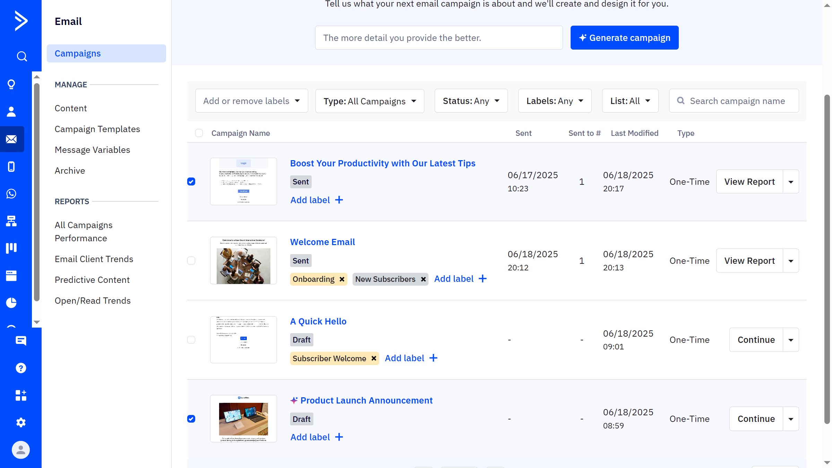Open Apps grid-plus icon in sidebar
This screenshot has height=468, width=832.
tap(21, 395)
